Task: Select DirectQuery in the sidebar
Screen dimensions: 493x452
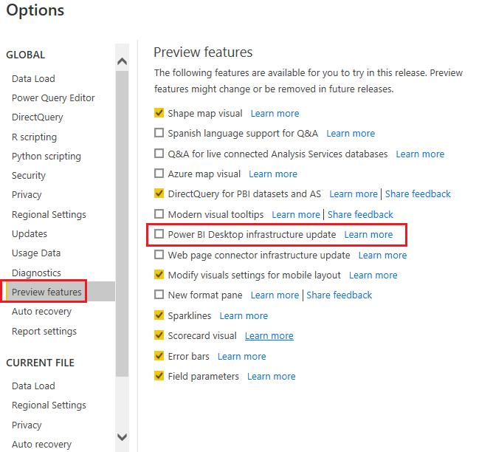Action: pos(38,117)
